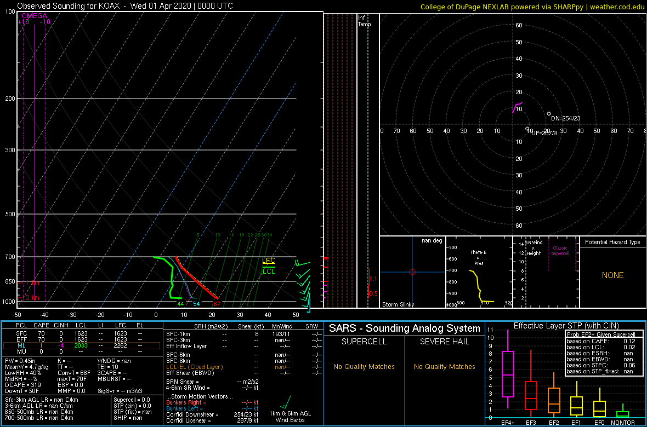
Task: Select the MU parcel row label
Action: coord(21,351)
